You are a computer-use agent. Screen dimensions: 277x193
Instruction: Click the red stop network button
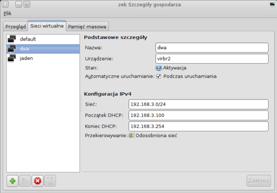click(x=37, y=181)
